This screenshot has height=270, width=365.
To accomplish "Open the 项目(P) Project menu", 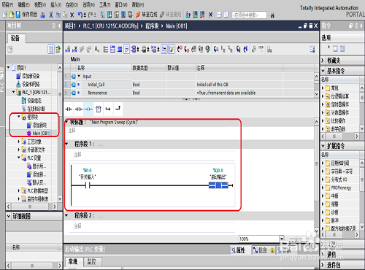I will coord(7,4).
